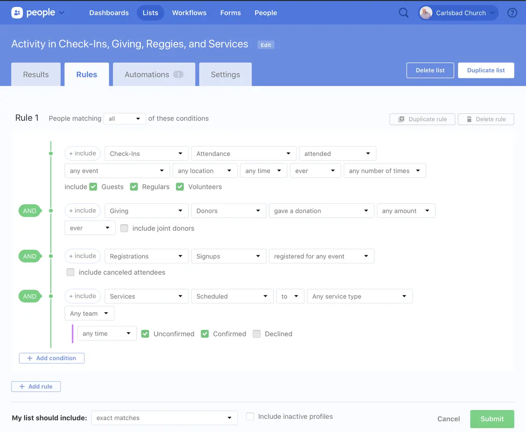The image size is (526, 432).
Task: Check the Declined checkbox
Action: click(x=256, y=334)
